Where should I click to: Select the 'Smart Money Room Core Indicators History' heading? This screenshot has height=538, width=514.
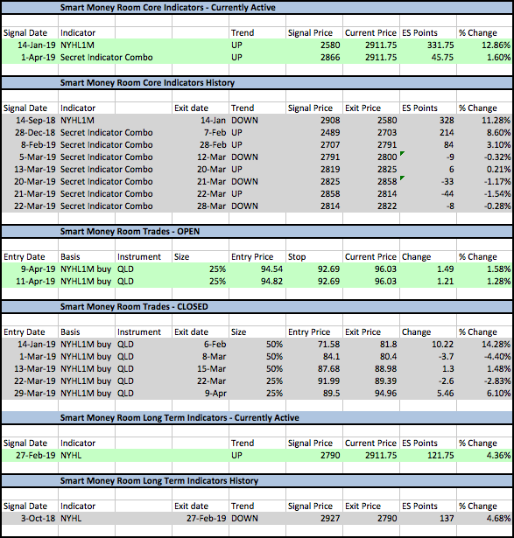147,83
